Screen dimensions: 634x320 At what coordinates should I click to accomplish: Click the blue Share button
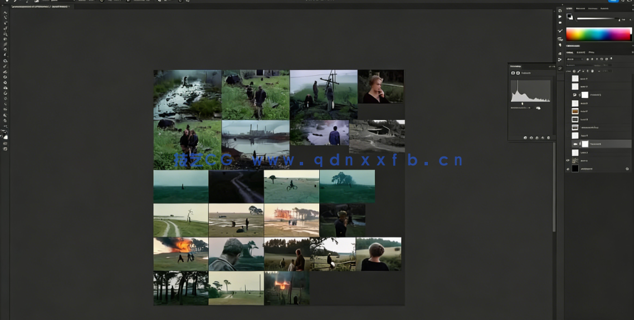613,1
